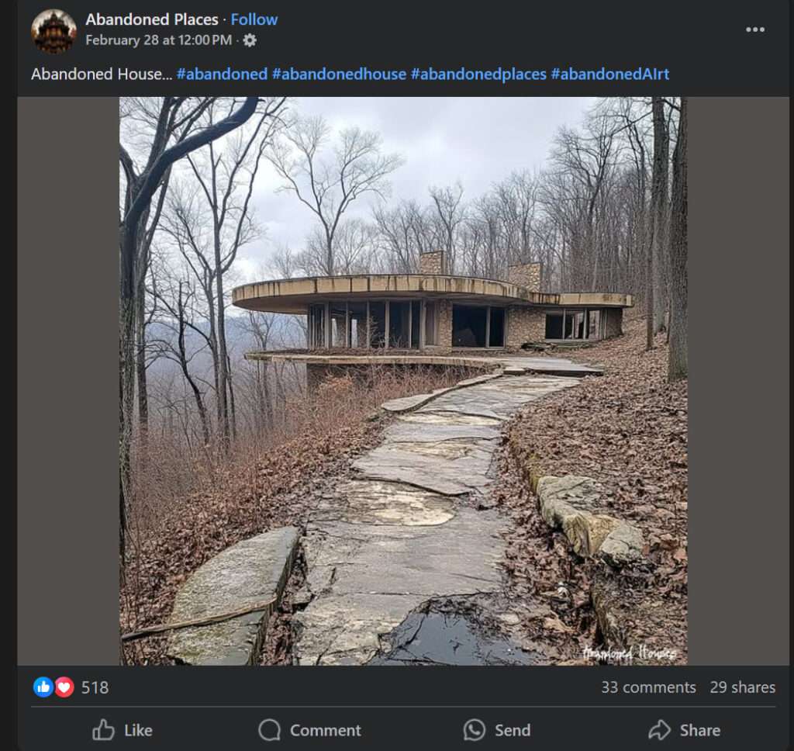Share this post
The image size is (794, 751).
pos(684,730)
